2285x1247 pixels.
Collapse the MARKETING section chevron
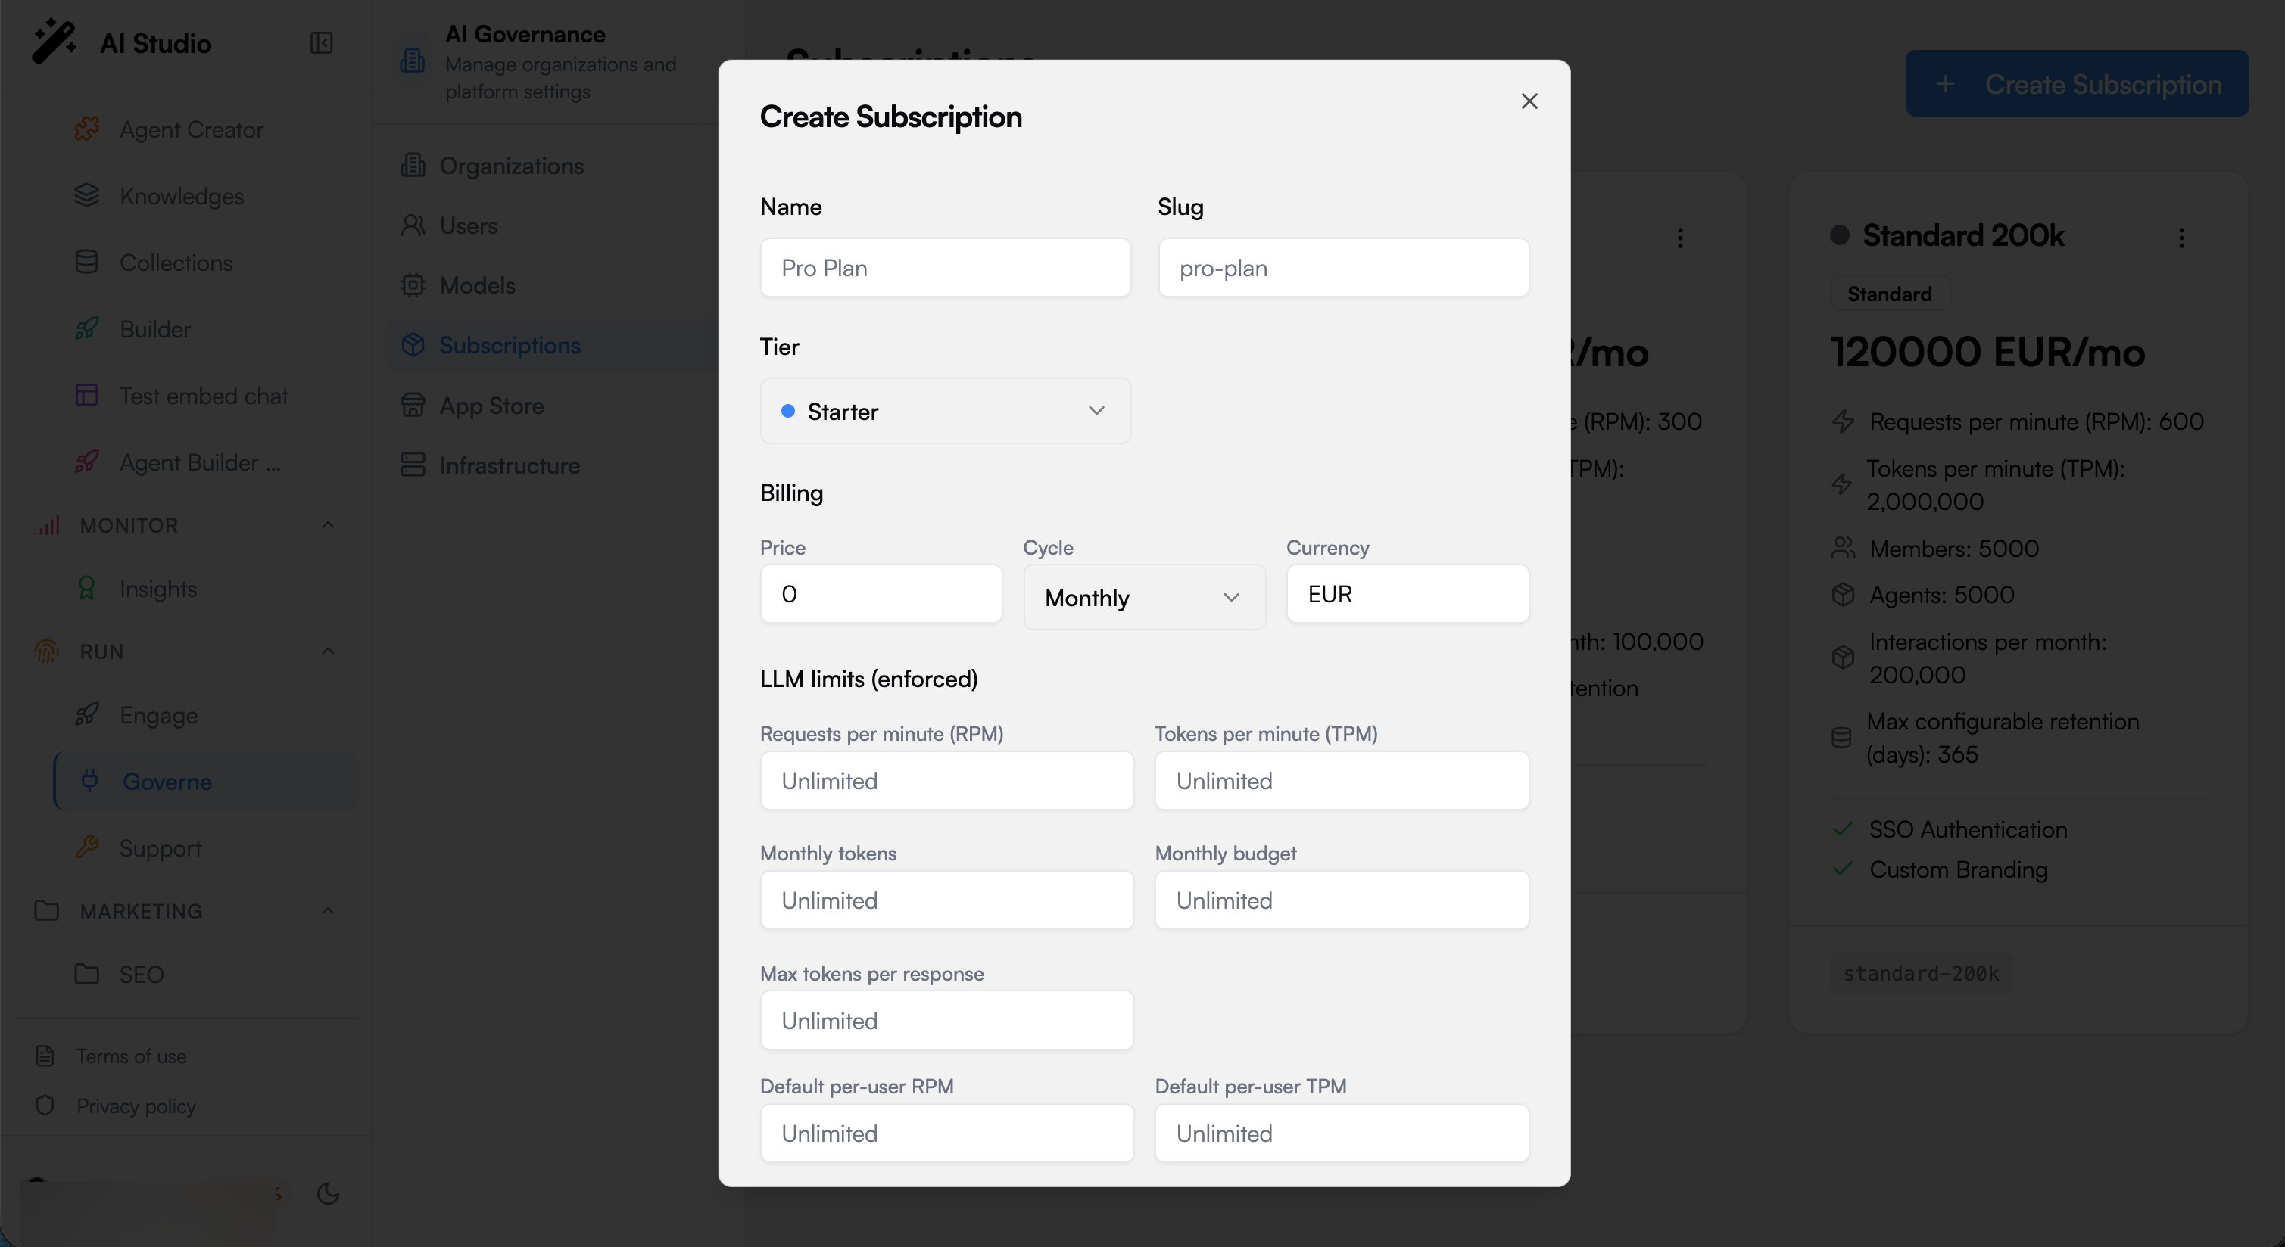click(327, 910)
